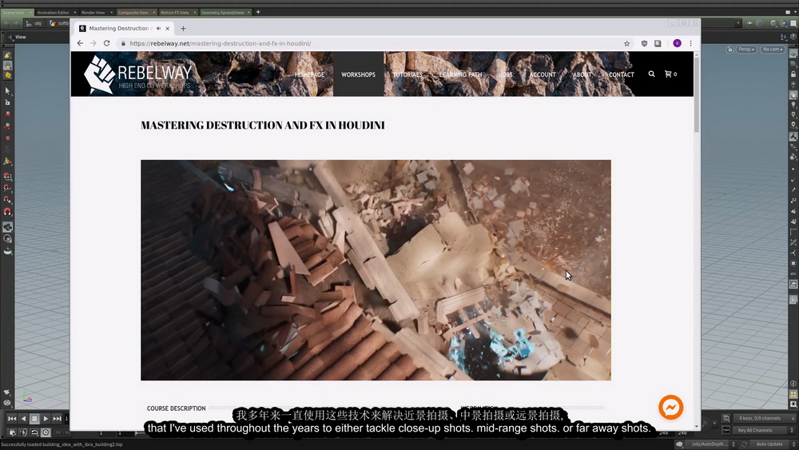Open the purple profile avatar in Chrome
Screen dimensions: 799x450
677,43
